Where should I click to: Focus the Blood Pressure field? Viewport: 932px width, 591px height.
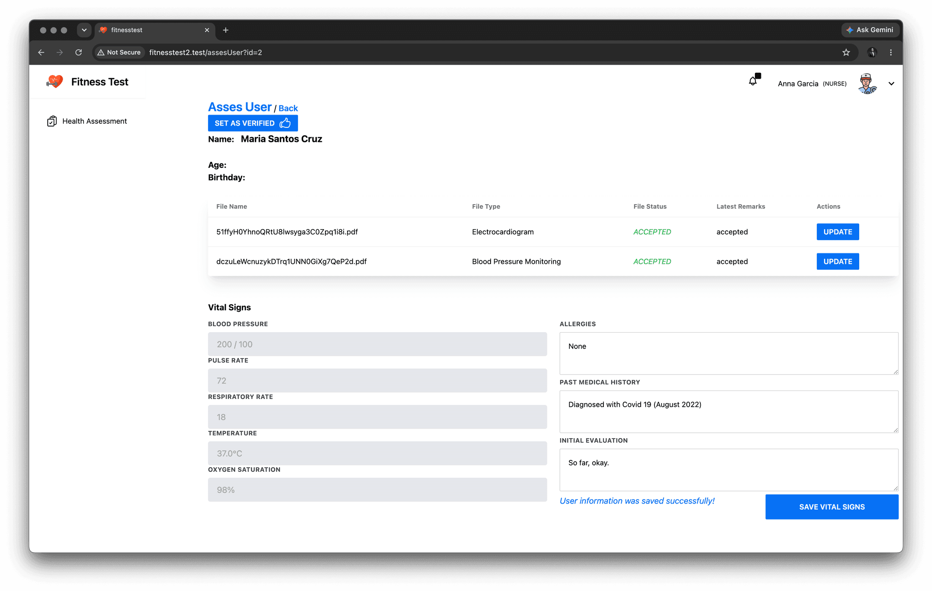pos(377,344)
